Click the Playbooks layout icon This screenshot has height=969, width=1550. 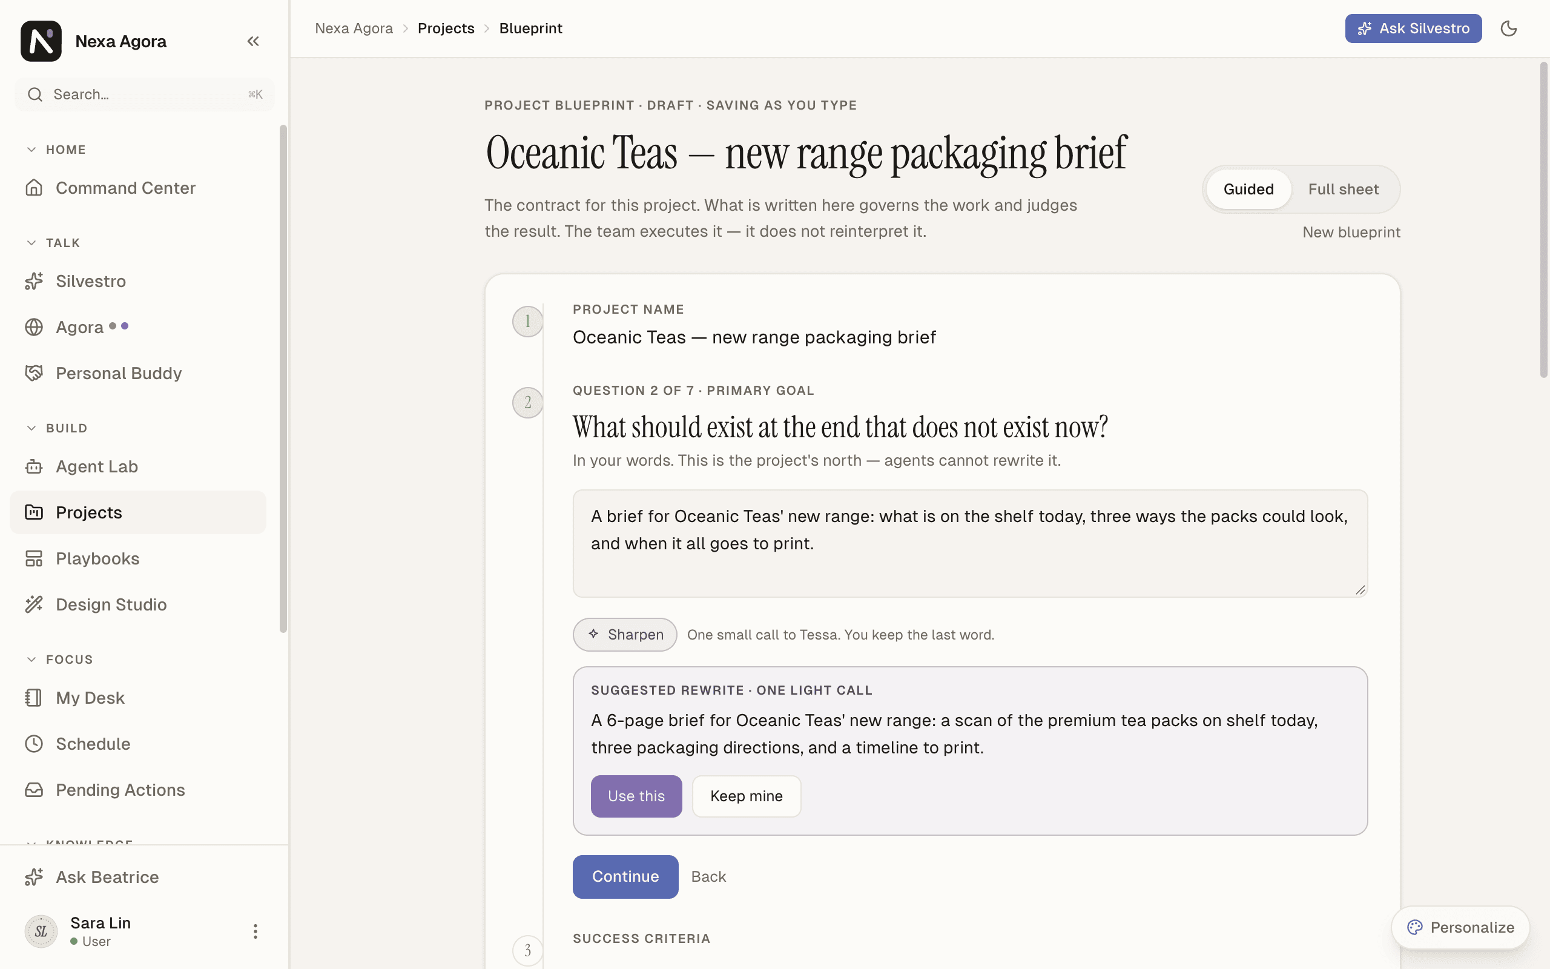coord(34,558)
